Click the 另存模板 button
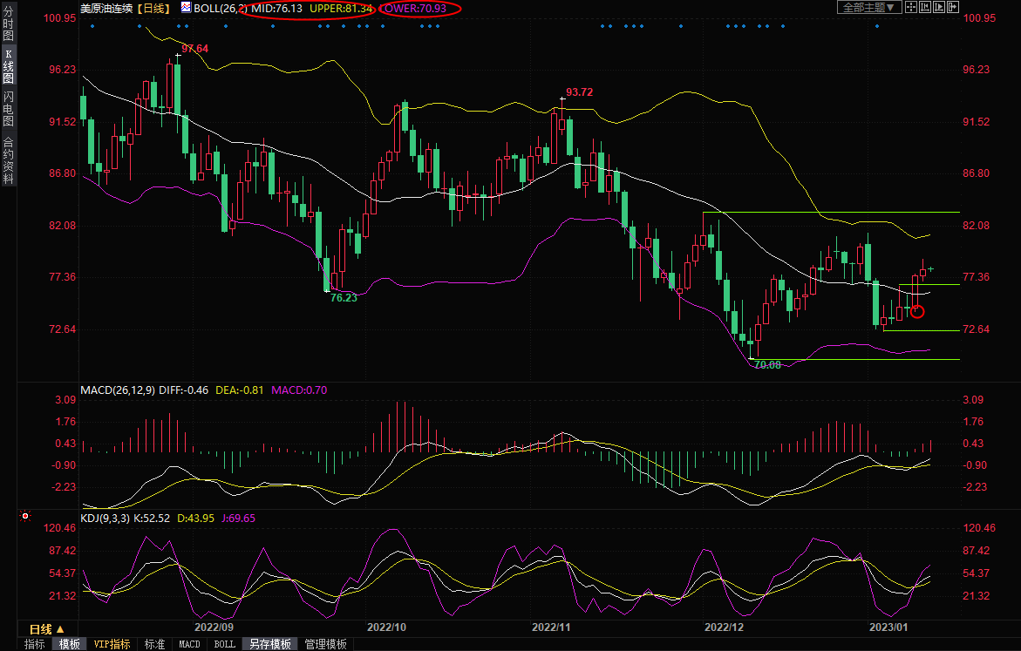This screenshot has width=1021, height=651. tap(269, 644)
